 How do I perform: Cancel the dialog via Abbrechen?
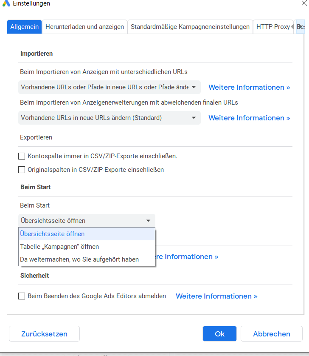click(271, 333)
